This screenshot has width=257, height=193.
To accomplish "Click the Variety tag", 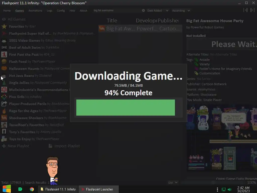I will 204,64.
